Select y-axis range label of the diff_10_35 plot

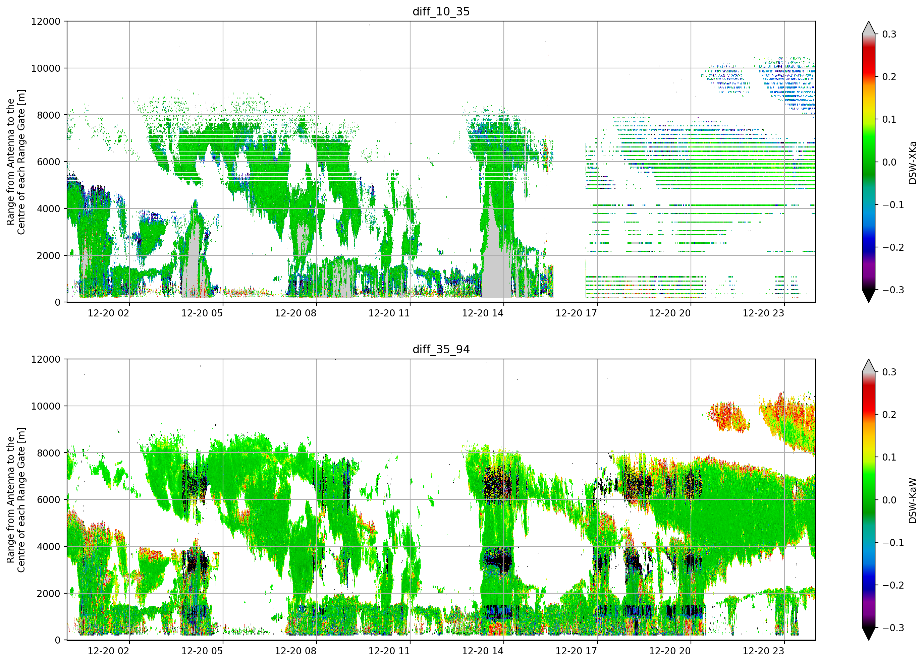point(16,162)
